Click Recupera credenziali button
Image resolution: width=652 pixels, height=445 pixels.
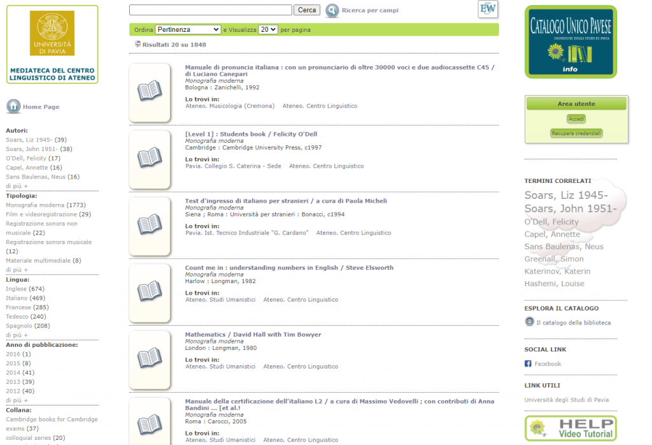pyautogui.click(x=576, y=133)
